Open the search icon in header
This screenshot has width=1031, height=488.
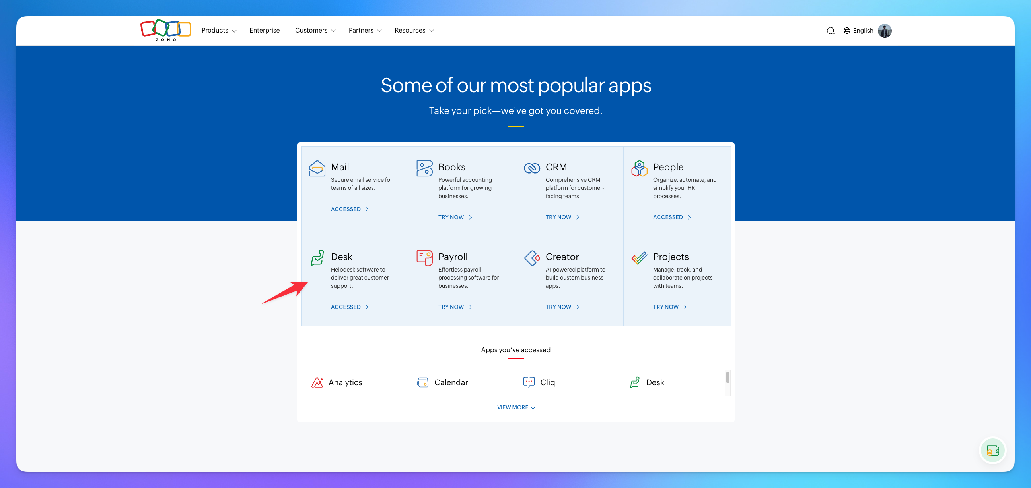(830, 31)
